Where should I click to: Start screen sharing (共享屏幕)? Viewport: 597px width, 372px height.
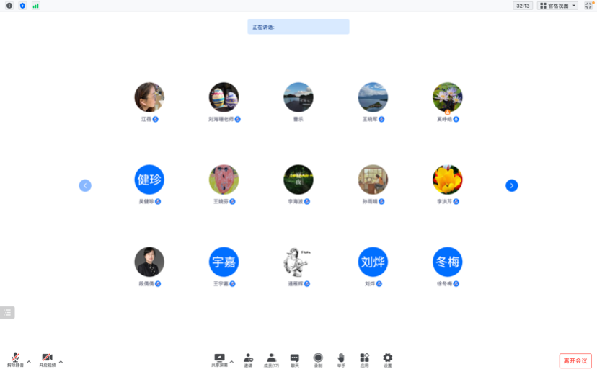pos(219,359)
